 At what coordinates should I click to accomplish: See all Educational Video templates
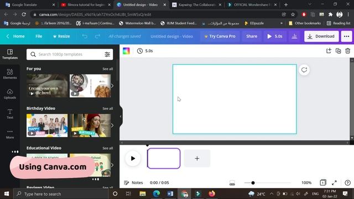coord(108,148)
